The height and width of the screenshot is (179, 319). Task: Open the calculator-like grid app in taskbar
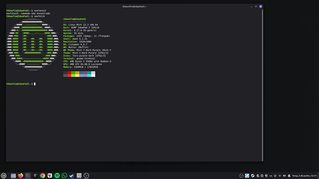coord(79,176)
